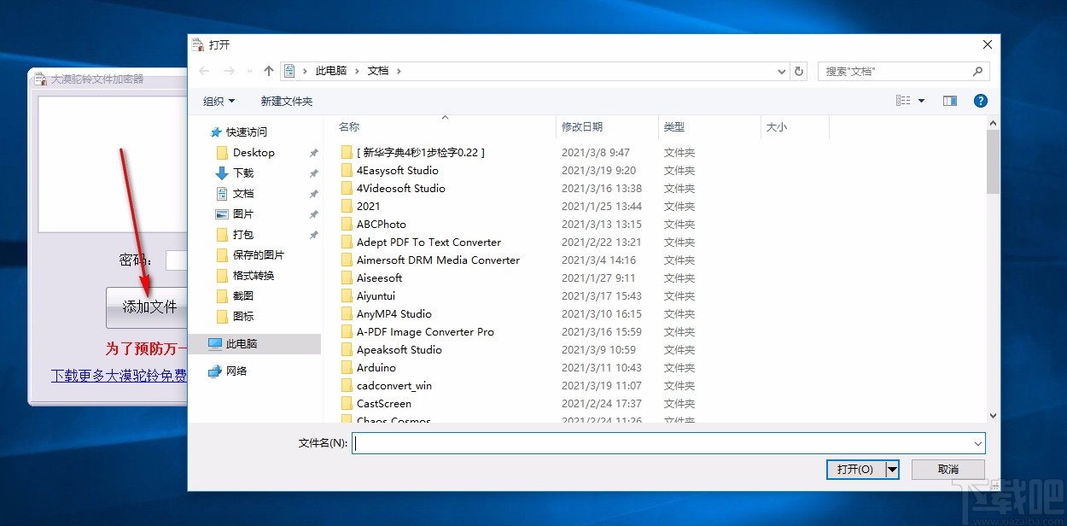Image resolution: width=1067 pixels, height=526 pixels.
Task: Open 图片 in the navigation pane
Action: click(x=243, y=213)
